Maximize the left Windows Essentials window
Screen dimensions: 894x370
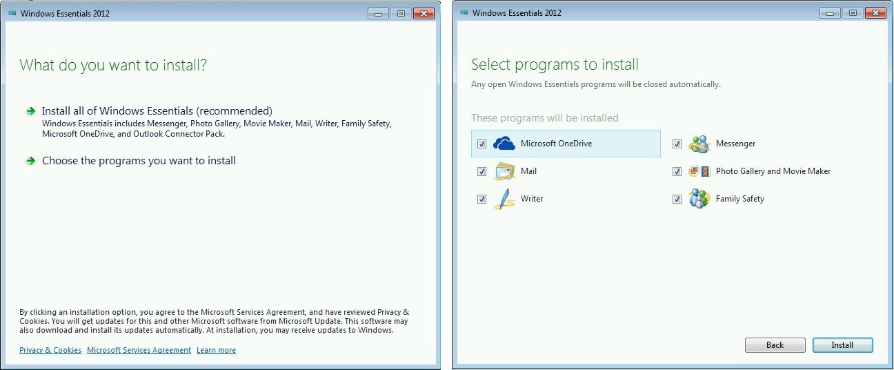pos(399,13)
